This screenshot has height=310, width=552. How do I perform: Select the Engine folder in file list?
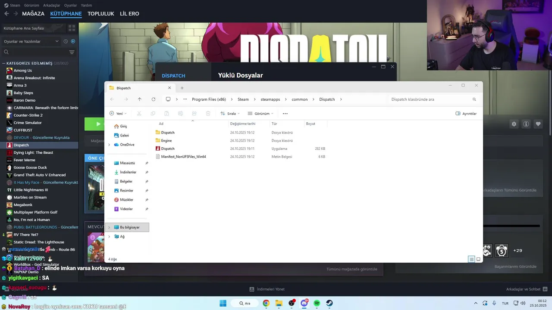coord(166,141)
